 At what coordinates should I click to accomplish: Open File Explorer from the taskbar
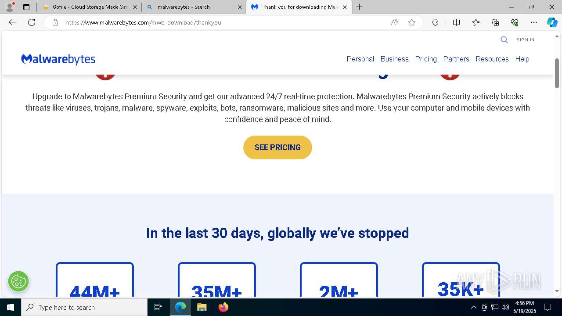[x=202, y=307]
